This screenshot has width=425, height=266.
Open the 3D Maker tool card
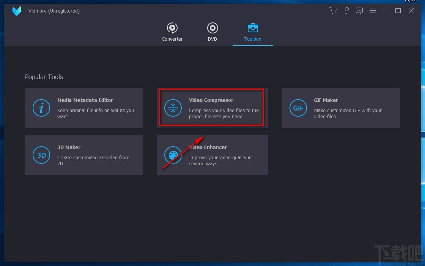pos(84,155)
